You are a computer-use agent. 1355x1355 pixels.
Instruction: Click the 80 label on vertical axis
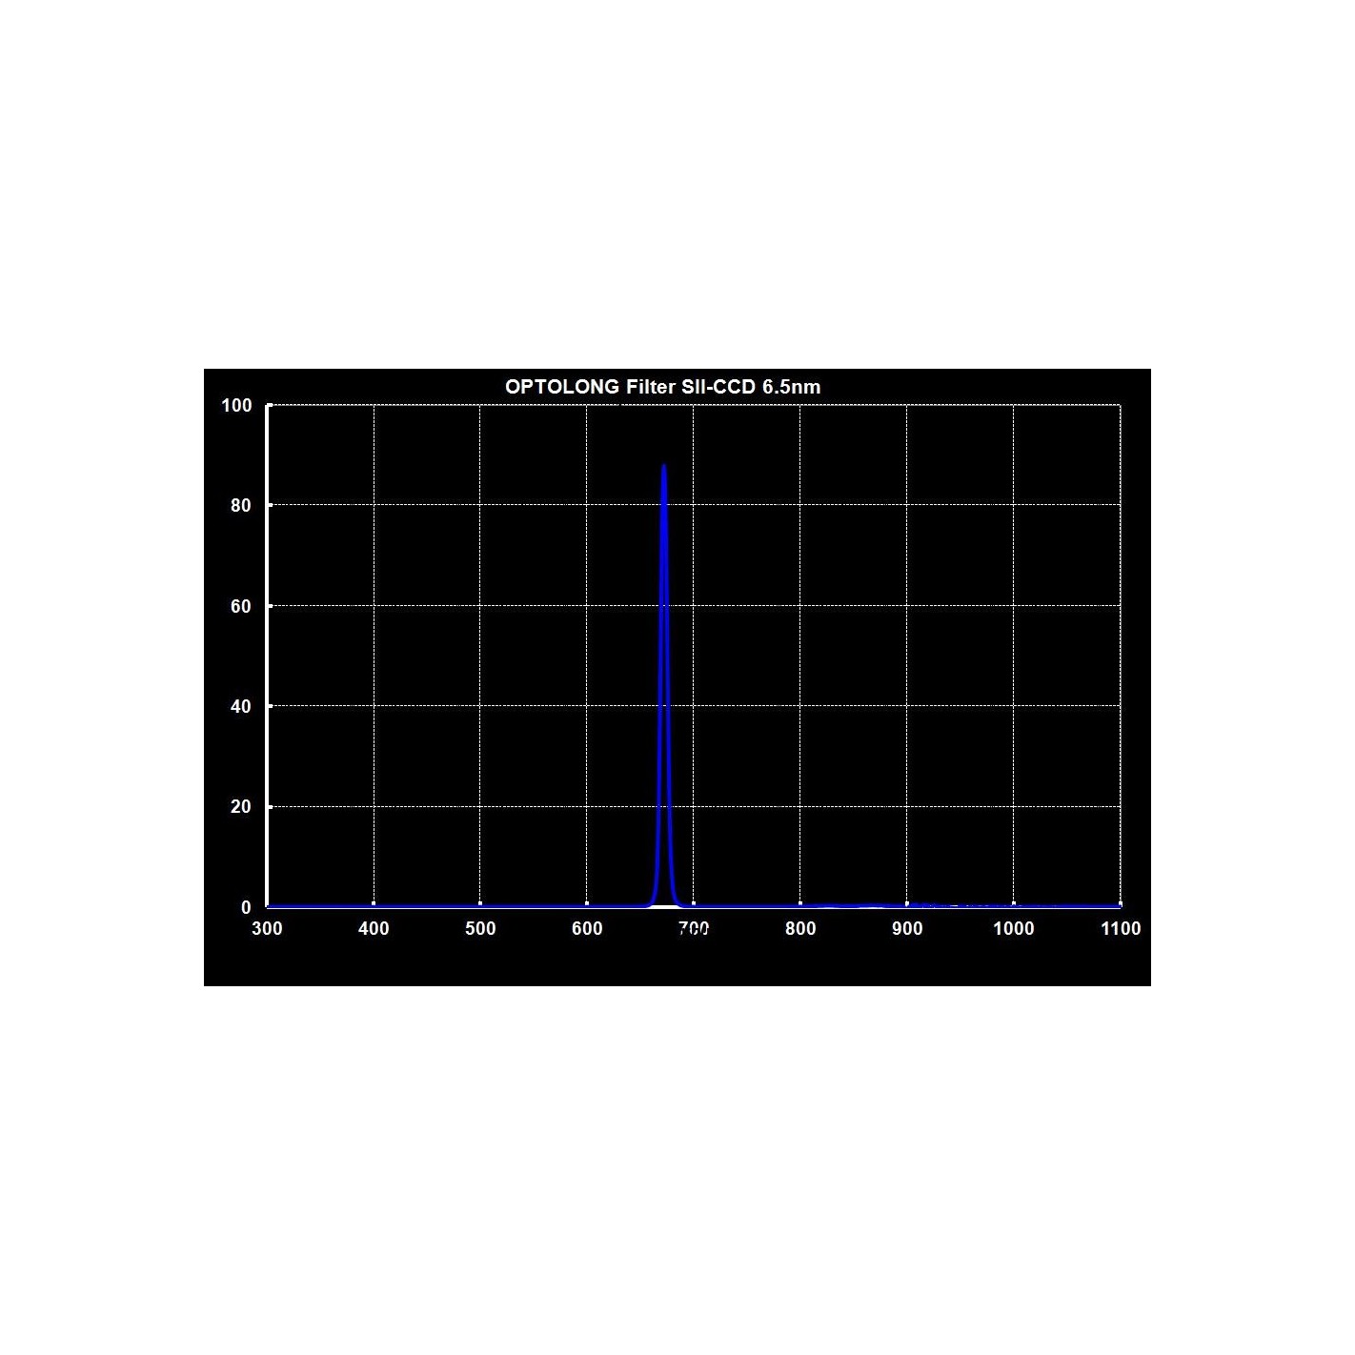pos(240,506)
